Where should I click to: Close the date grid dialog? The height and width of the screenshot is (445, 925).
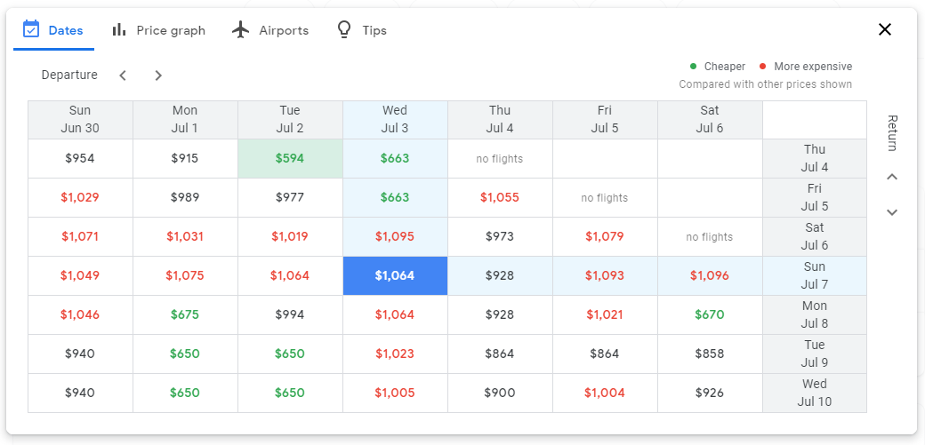(x=885, y=29)
